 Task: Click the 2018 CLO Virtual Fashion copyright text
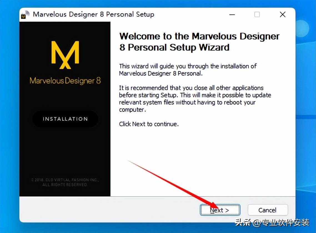point(65,182)
